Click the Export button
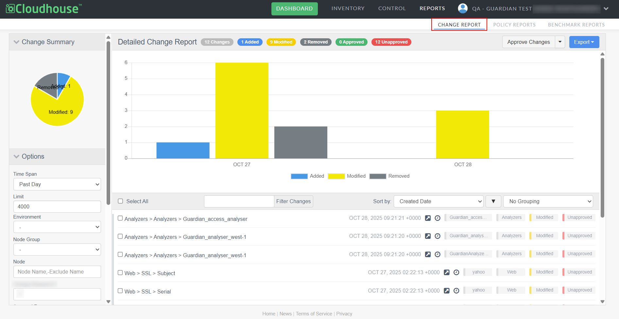Screen dimensions: 619x319 point(584,42)
